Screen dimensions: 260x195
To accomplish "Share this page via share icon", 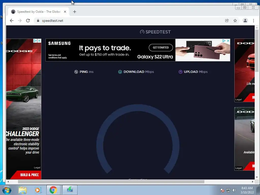I will (227, 21).
